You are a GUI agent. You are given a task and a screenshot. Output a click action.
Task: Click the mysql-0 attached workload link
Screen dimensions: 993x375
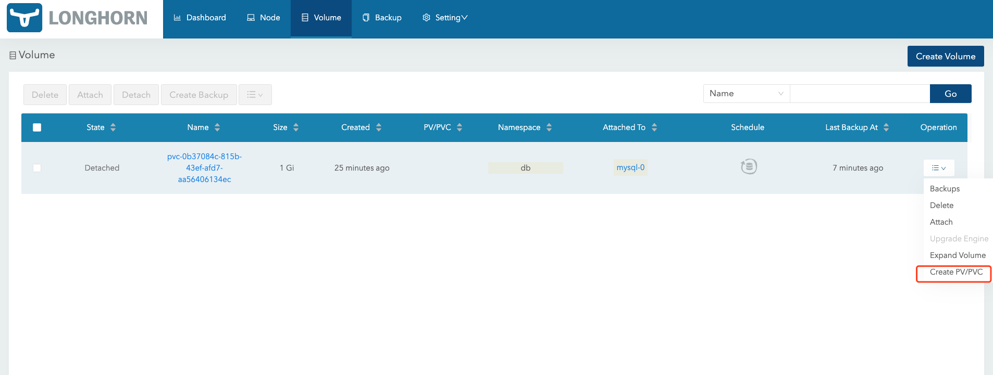pos(630,167)
